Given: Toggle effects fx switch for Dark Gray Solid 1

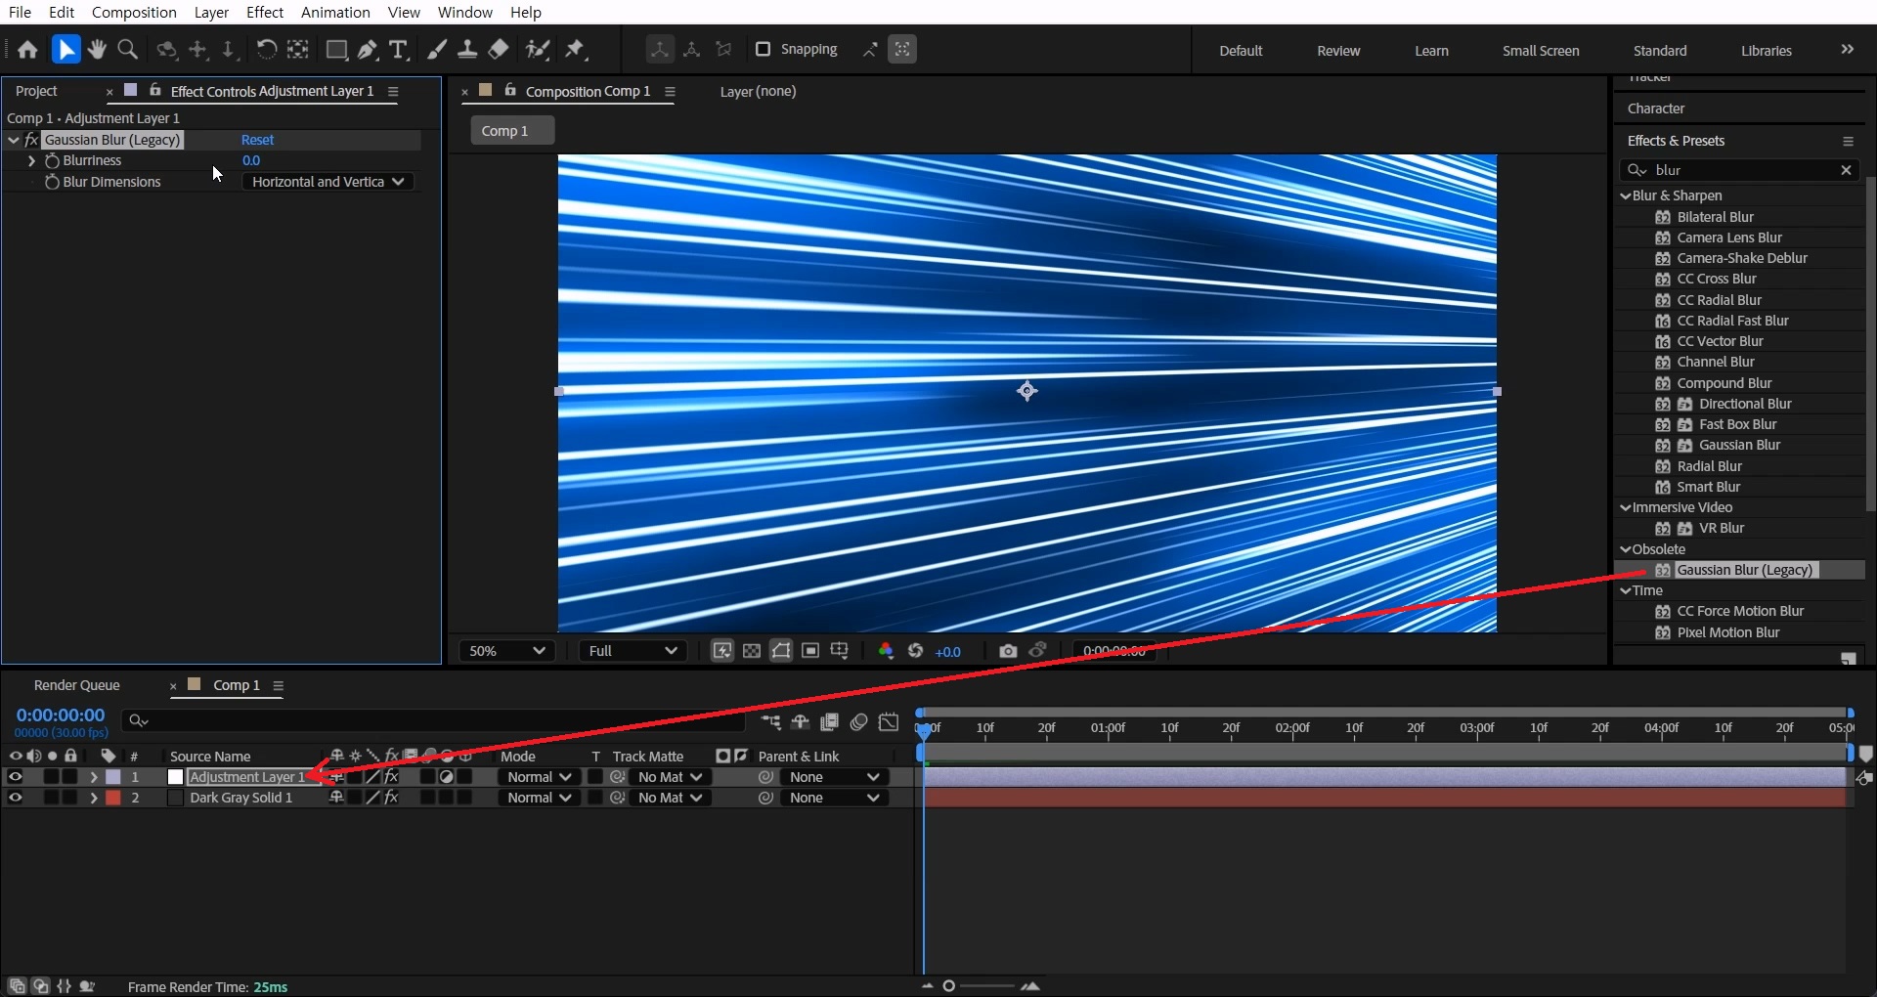Looking at the screenshot, I should pos(391,798).
